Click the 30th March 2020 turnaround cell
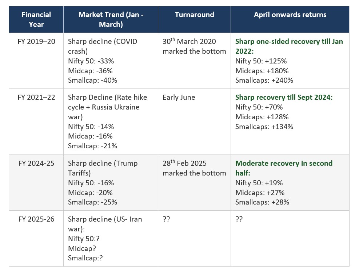Image resolution: width=359 pixels, height=272 pixels. point(194,46)
